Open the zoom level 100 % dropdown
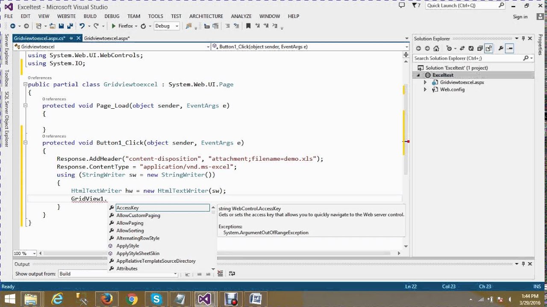The image size is (547, 307). coord(24,253)
